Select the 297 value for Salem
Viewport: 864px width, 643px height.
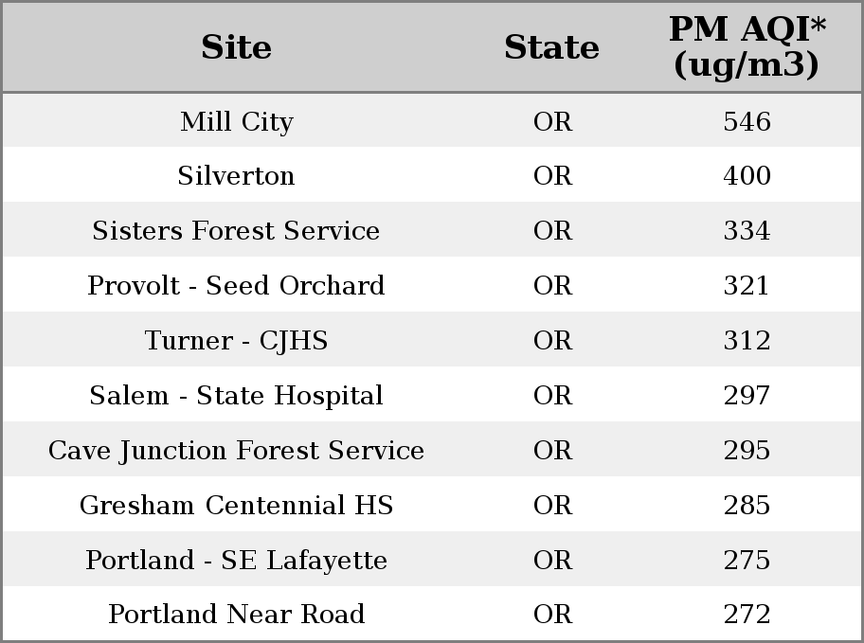(747, 395)
